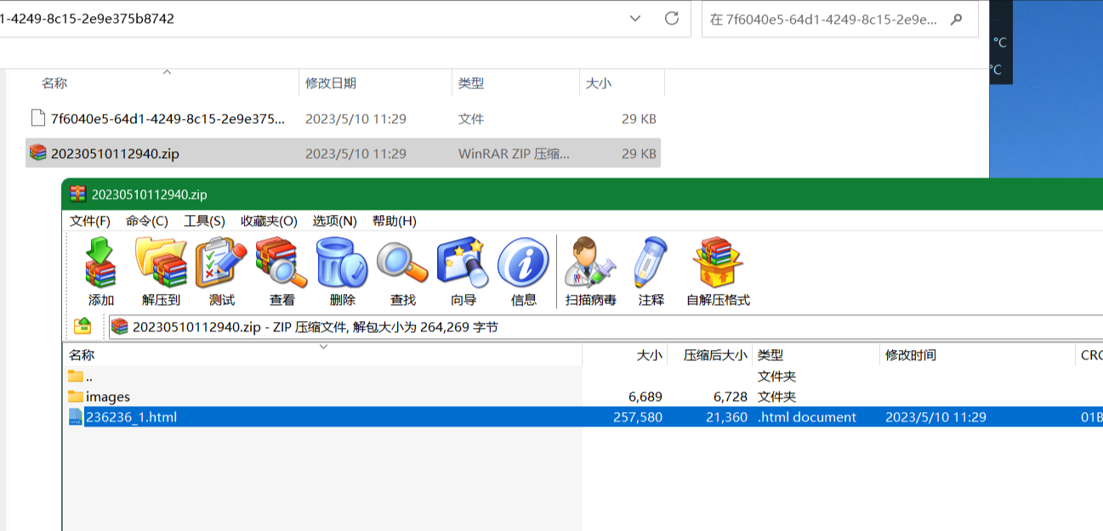Screen dimensions: 1103x531
Task: Click the WinRAR Add (添加) toolbar icon
Action: pyautogui.click(x=100, y=263)
